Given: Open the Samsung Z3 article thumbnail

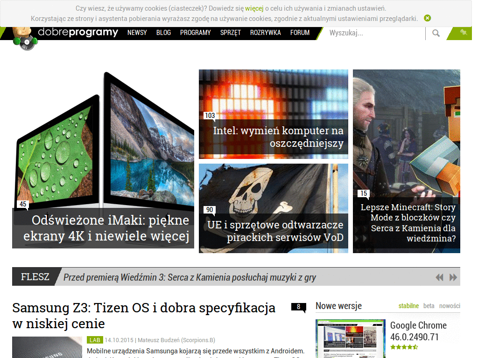Looking at the screenshot, I should pyautogui.click(x=47, y=347).
